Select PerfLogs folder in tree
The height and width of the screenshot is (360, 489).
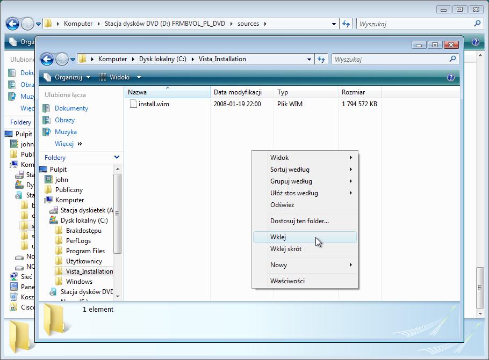click(x=78, y=241)
